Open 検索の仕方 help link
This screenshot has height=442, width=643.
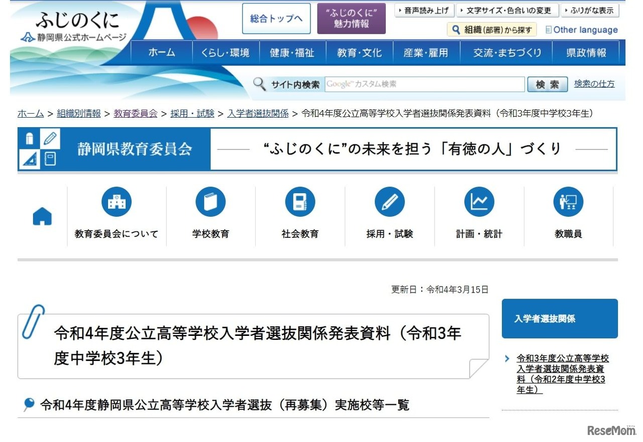[594, 84]
